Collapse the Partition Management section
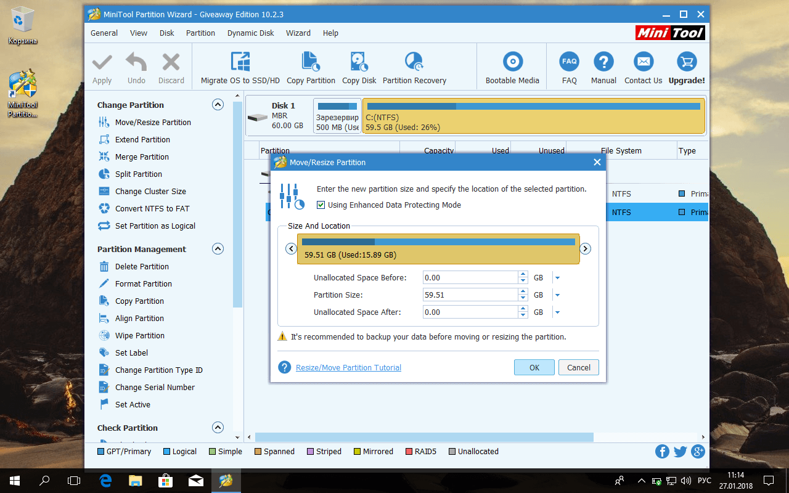The height and width of the screenshot is (493, 789). 218,249
